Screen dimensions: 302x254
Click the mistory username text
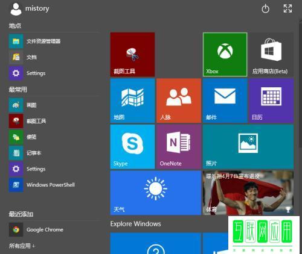point(37,8)
